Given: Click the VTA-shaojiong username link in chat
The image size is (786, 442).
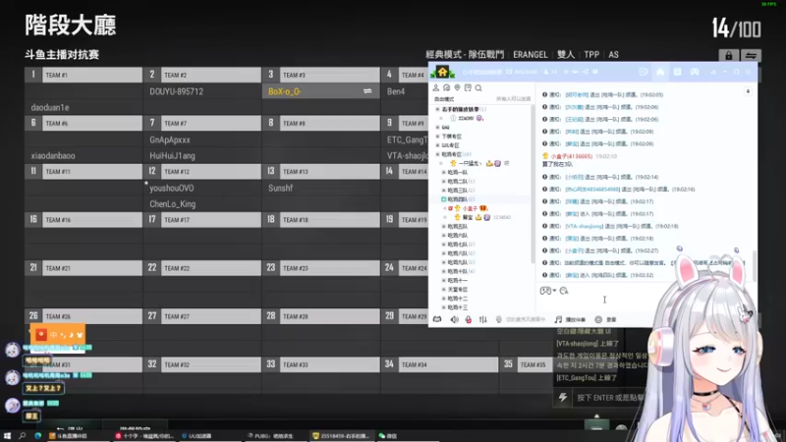Looking at the screenshot, I should click(584, 227).
